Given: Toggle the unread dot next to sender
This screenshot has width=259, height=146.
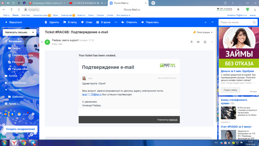Looking at the screenshot, I should [x=42, y=42].
